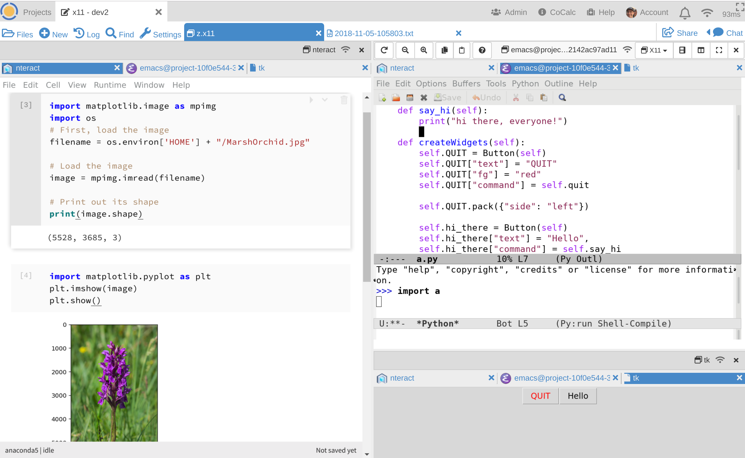745x458 pixels.
Task: Click the help question mark icon
Action: pos(482,50)
